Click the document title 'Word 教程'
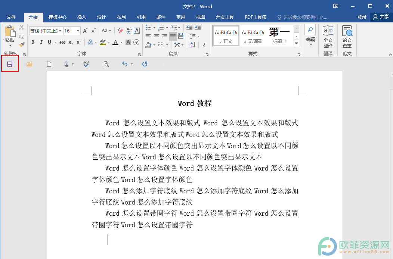 click(195, 103)
